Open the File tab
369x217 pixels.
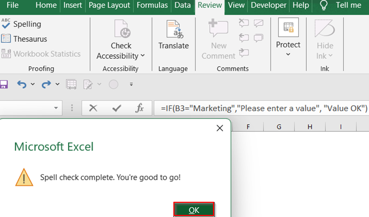pyautogui.click(x=12, y=5)
